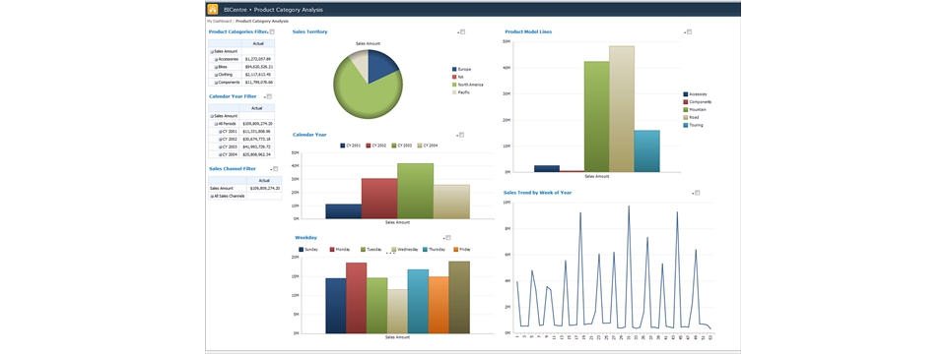Click the Mountain legend swatch
The image size is (946, 354).
[686, 109]
